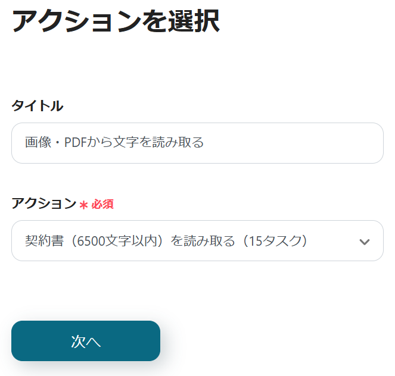Proceed to next step with 次へ
This screenshot has width=395, height=376.
pos(86,341)
